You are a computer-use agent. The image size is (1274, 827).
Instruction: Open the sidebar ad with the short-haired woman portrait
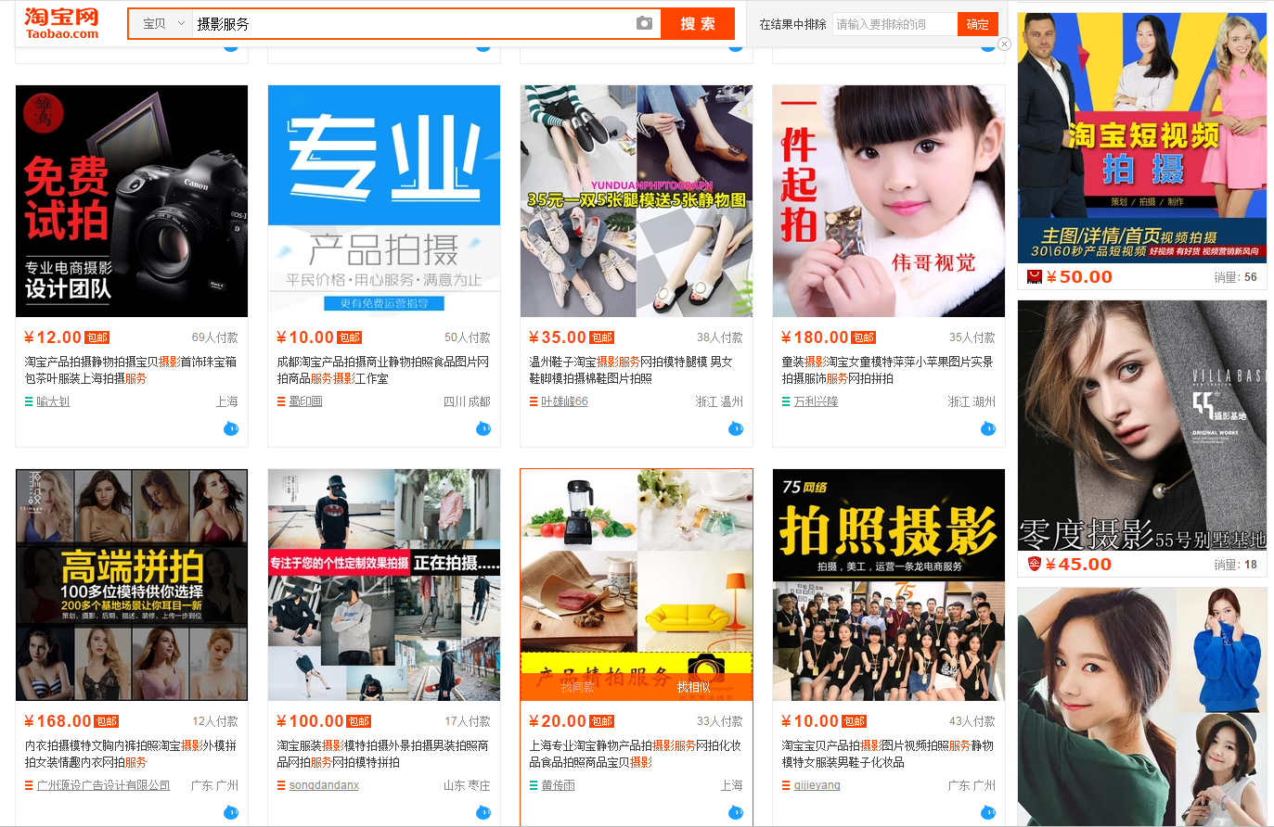(1142, 706)
